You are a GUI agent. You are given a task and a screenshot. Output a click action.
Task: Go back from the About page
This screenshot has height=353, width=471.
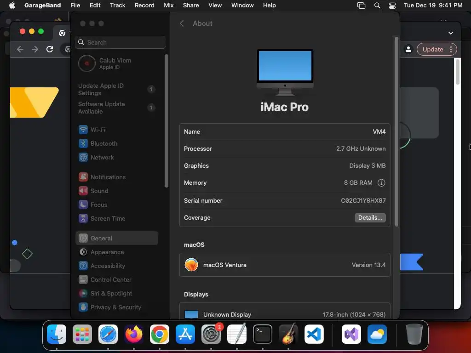pos(182,23)
